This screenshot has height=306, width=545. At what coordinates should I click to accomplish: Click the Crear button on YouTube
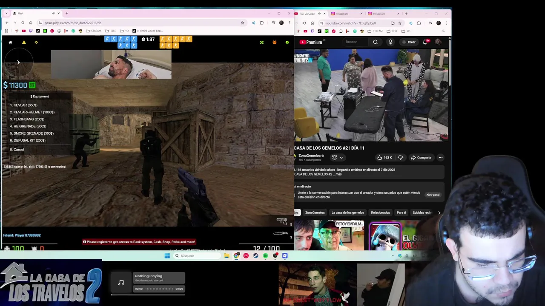coord(408,42)
